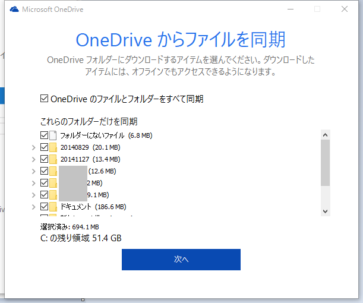
Task: Uncheck the 20141127 folder checkbox
Action: click(x=44, y=159)
